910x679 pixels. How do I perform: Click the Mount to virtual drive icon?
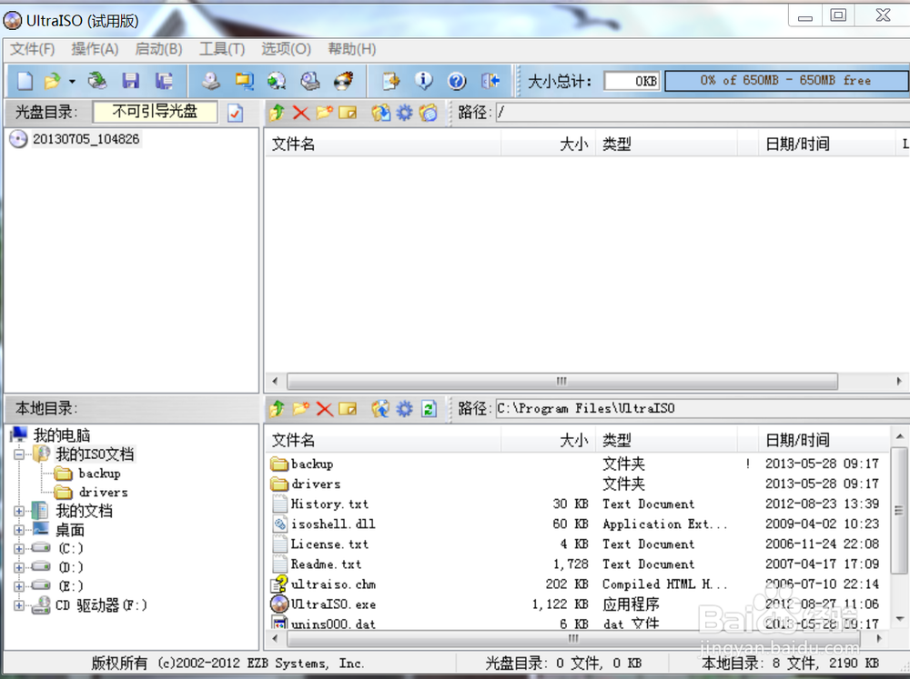point(310,81)
